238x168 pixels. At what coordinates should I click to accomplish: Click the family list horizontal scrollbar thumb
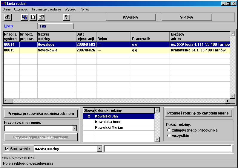click(11, 101)
